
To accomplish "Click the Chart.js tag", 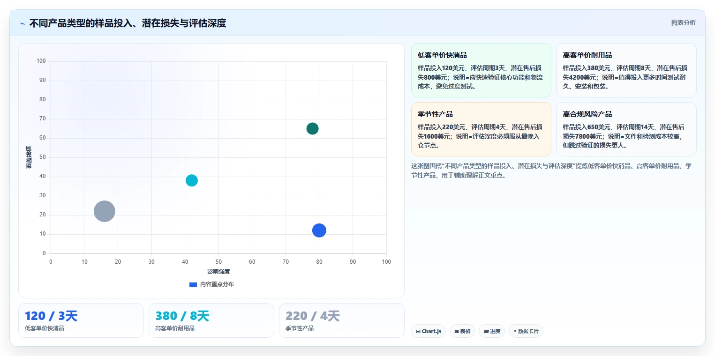I will point(429,331).
